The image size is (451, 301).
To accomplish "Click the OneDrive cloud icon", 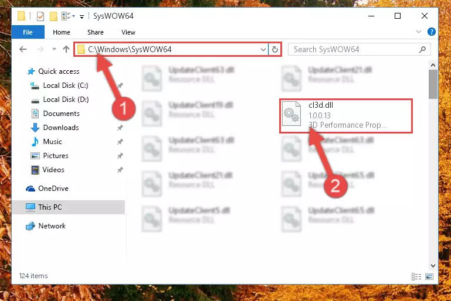I will tap(30, 189).
